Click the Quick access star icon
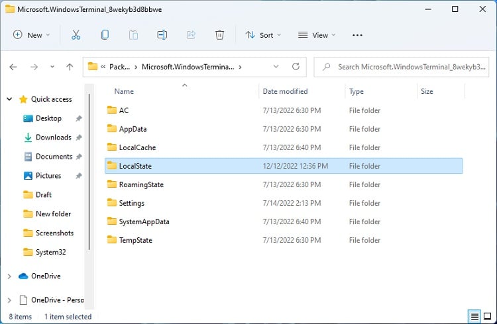This screenshot has height=324, width=497. coord(23,99)
